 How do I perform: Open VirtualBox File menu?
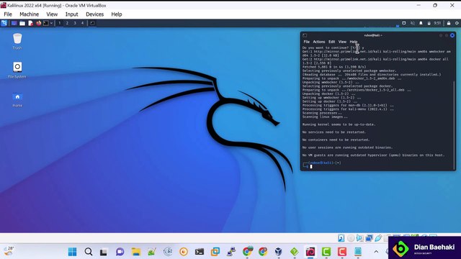tap(8, 14)
